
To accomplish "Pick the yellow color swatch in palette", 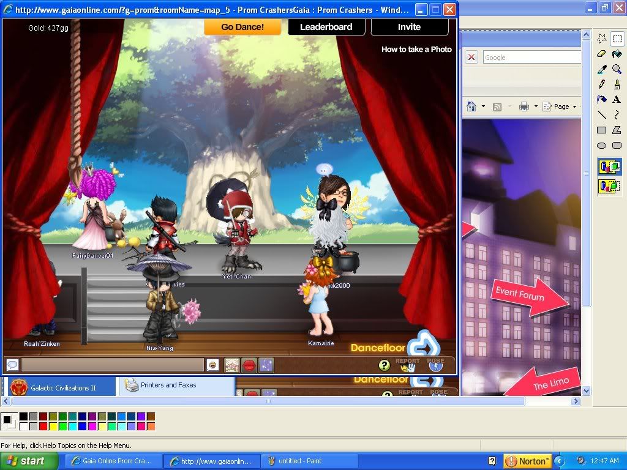I will click(53, 426).
